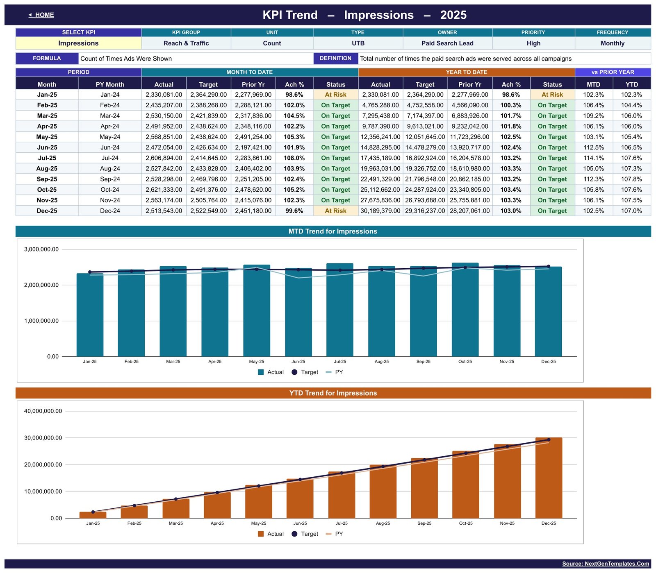This screenshot has height=573, width=656.
Task: Click the teal Actual legend swatch in MTD chart
Action: (261, 372)
